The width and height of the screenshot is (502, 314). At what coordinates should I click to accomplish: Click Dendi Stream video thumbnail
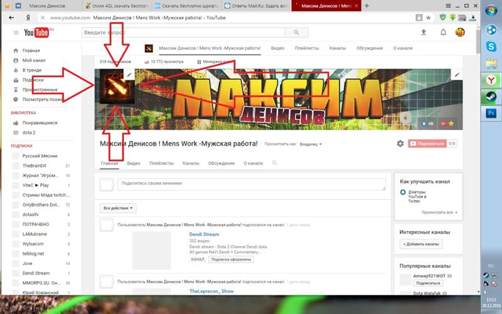152,250
